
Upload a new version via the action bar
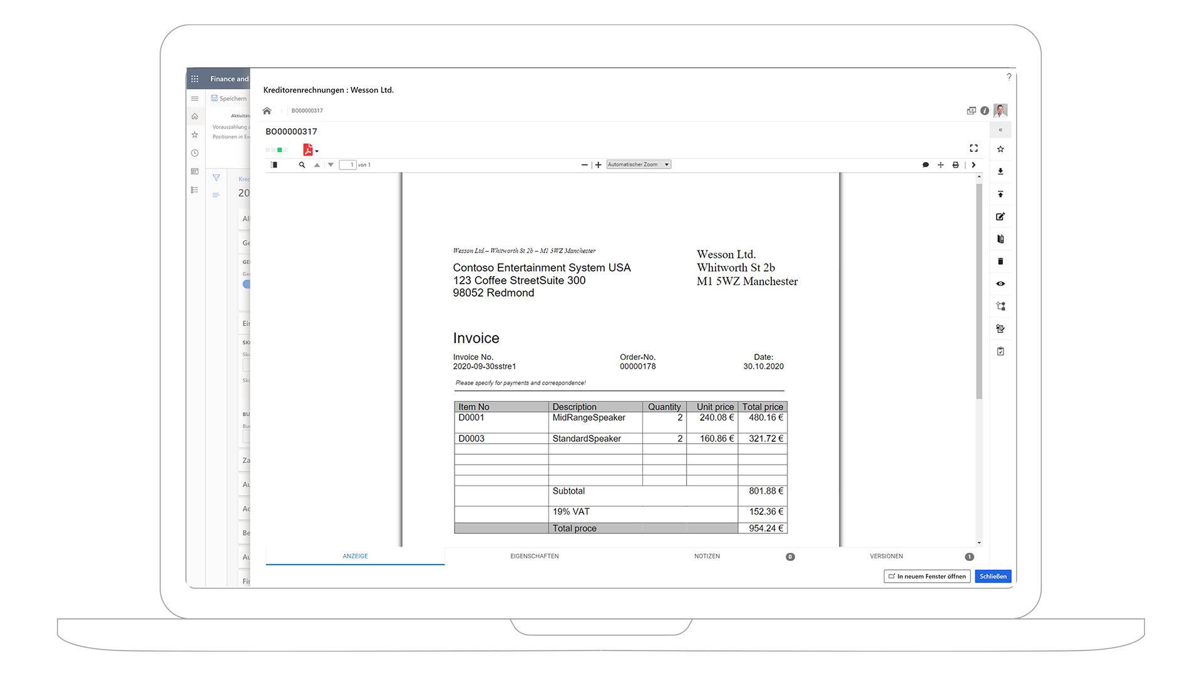pyautogui.click(x=1000, y=194)
